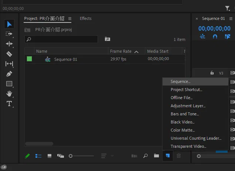Open the Project panel hamburger menu
This screenshot has height=171, width=235.
click(70, 19)
